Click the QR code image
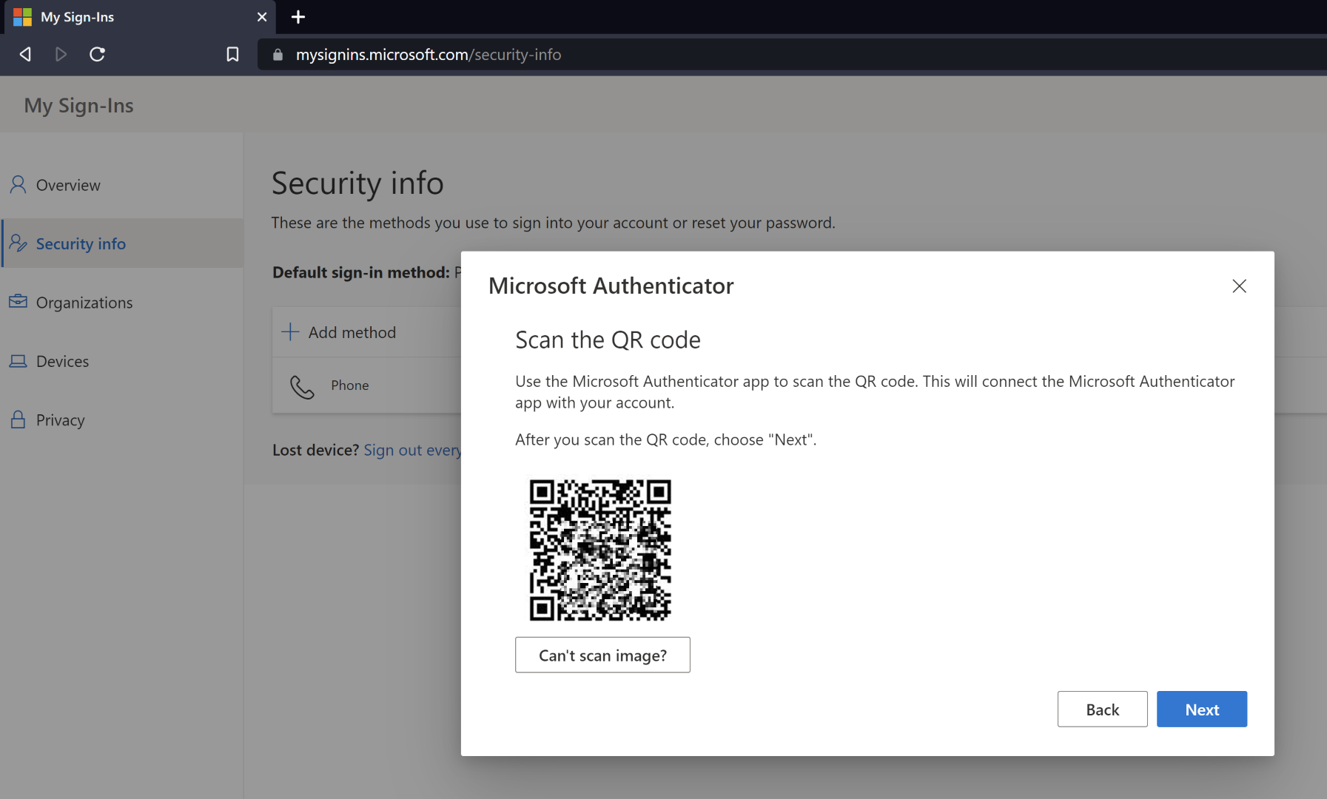 click(x=600, y=550)
